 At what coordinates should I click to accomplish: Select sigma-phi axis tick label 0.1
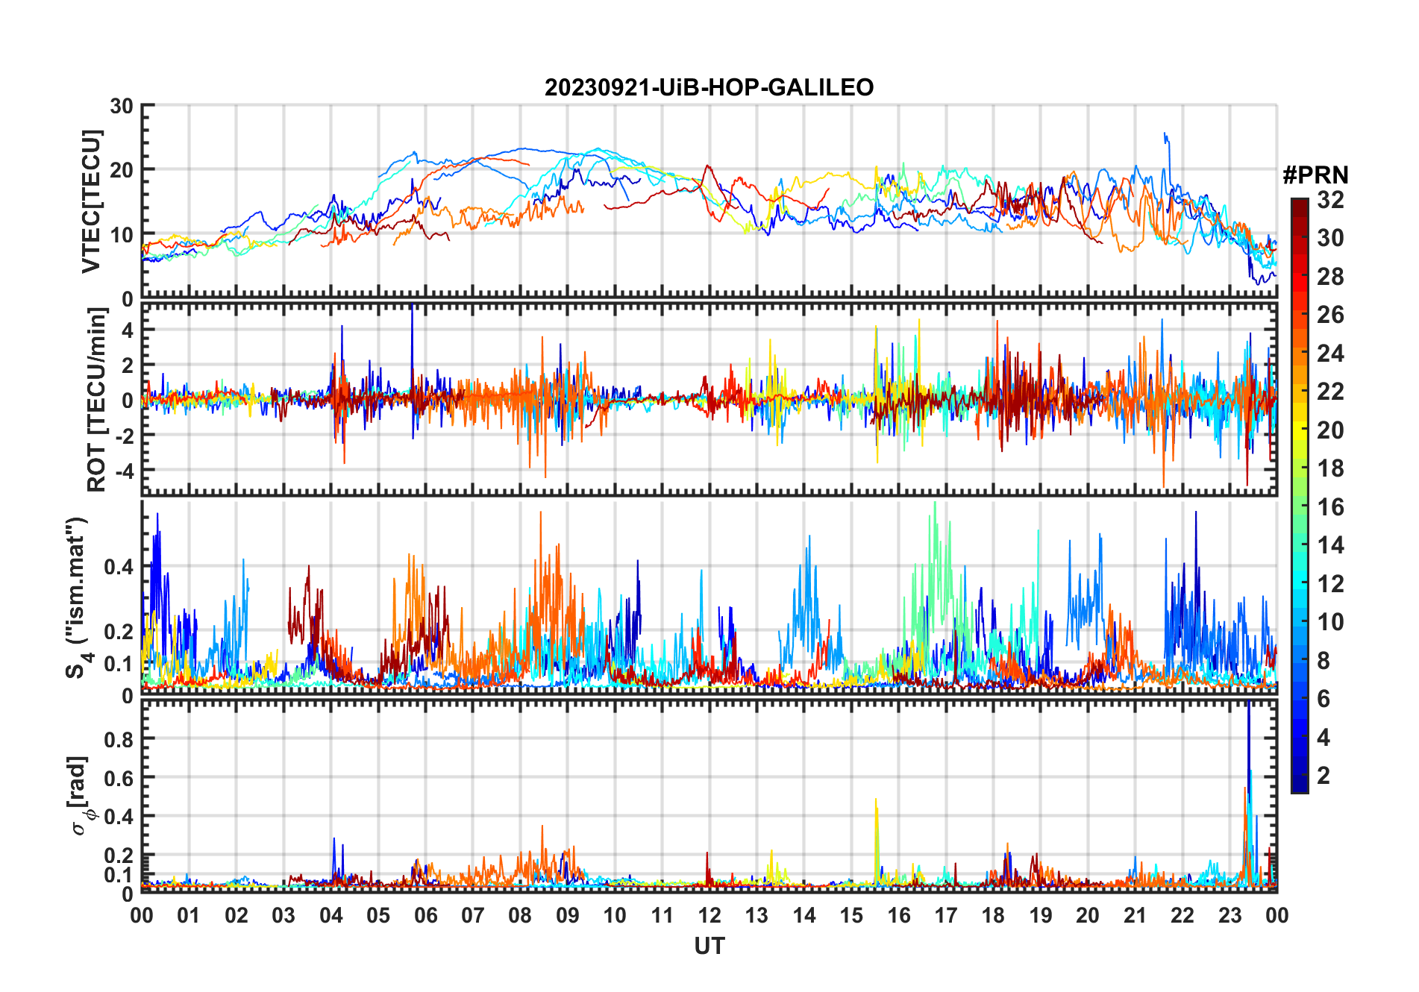119,874
